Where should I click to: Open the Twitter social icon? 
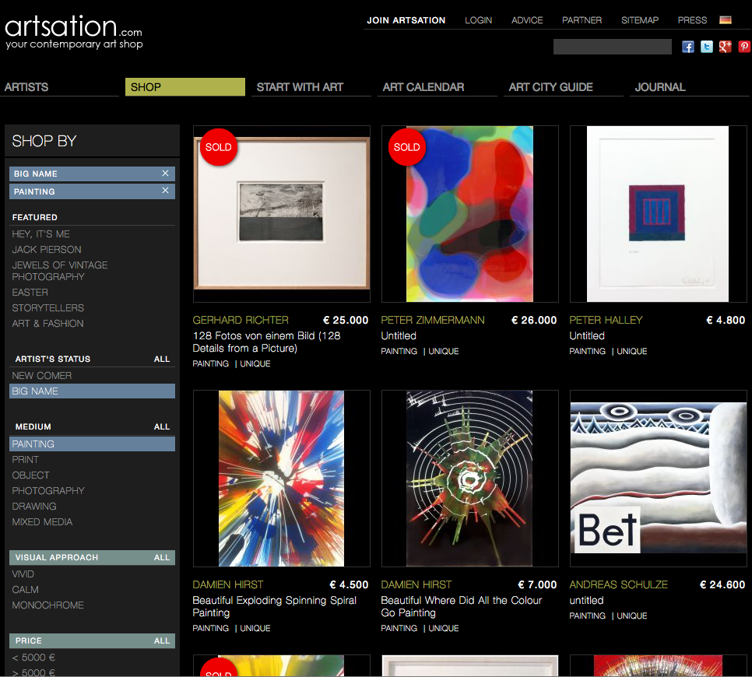point(706,47)
